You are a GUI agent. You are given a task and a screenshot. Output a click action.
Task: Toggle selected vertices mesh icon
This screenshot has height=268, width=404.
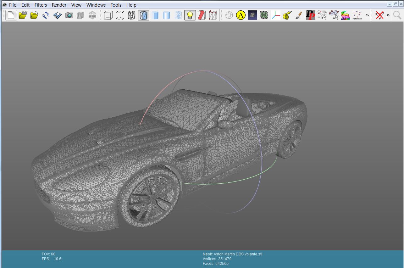click(x=213, y=15)
